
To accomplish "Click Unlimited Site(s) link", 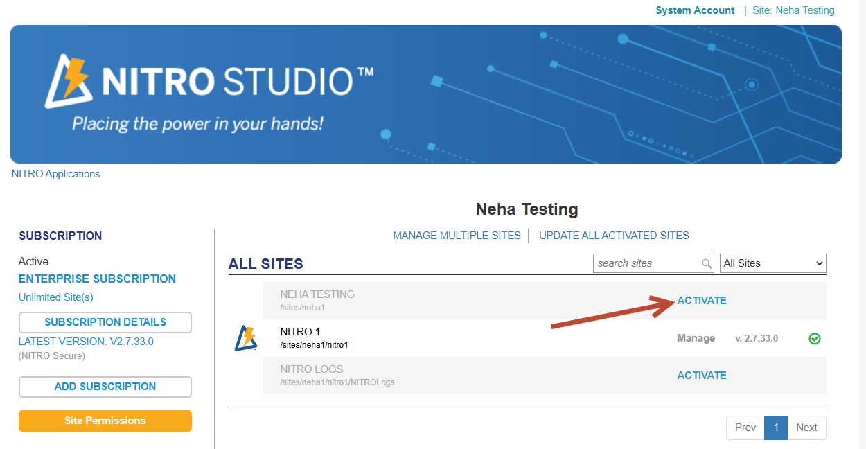I will click(56, 297).
